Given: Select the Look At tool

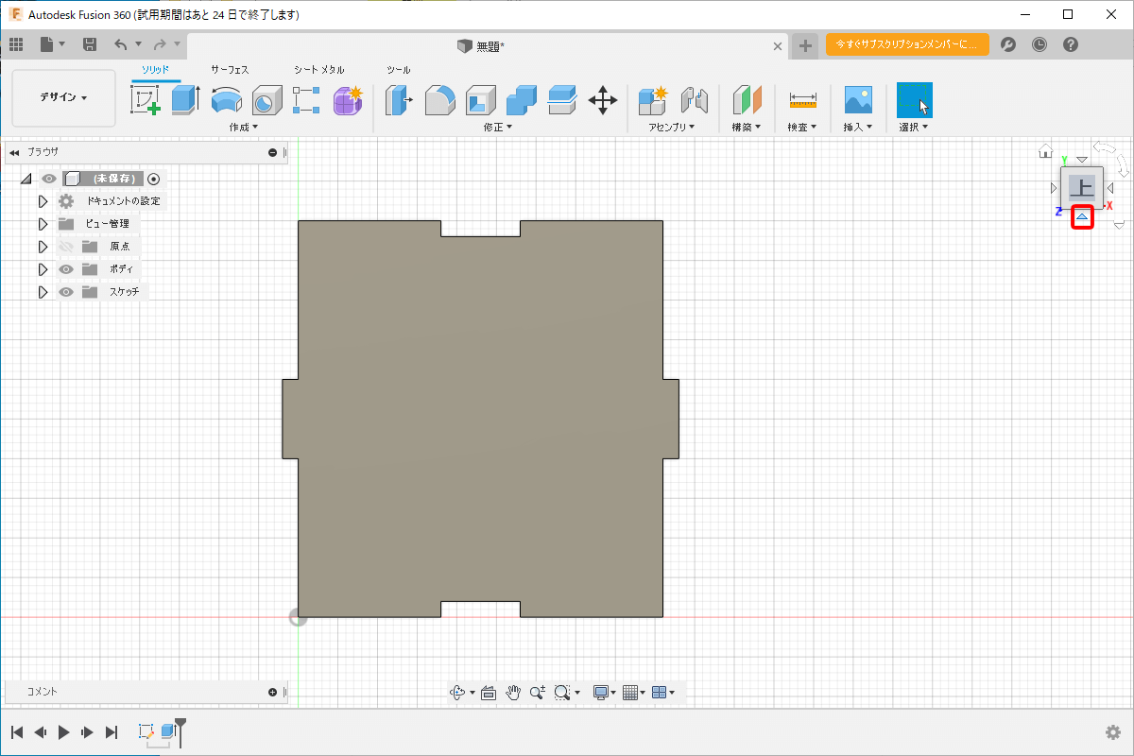Looking at the screenshot, I should pos(489,693).
